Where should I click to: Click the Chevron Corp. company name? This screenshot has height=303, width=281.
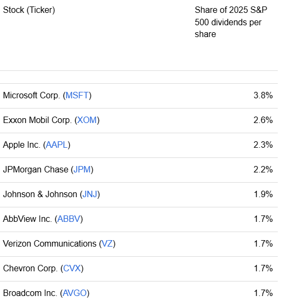[30, 269]
